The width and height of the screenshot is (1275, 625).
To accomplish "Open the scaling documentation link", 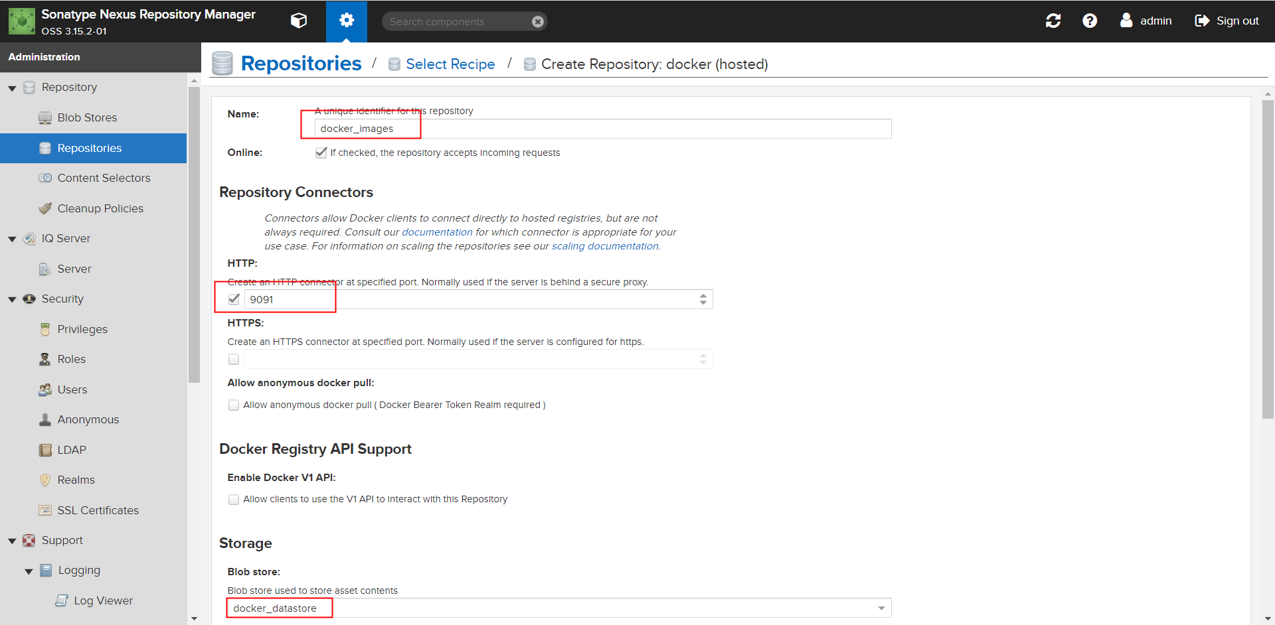I will pos(605,246).
